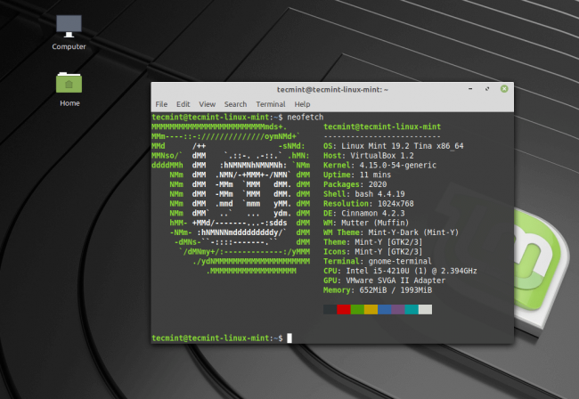Minimize the terminal window
579x399 pixels.
470,89
